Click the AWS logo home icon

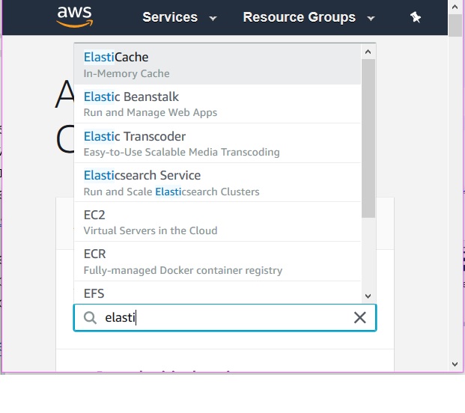[75, 16]
